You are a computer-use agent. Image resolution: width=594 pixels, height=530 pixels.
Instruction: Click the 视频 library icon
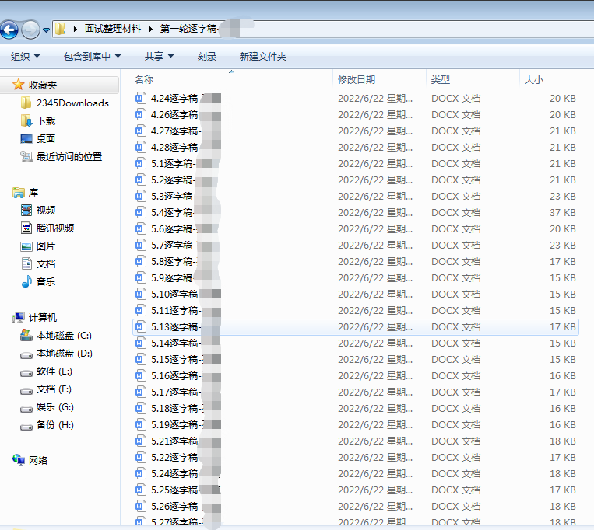26,210
